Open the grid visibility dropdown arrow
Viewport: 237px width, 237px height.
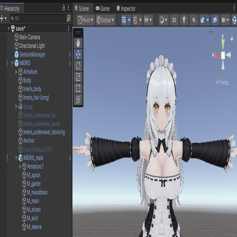[129, 20]
